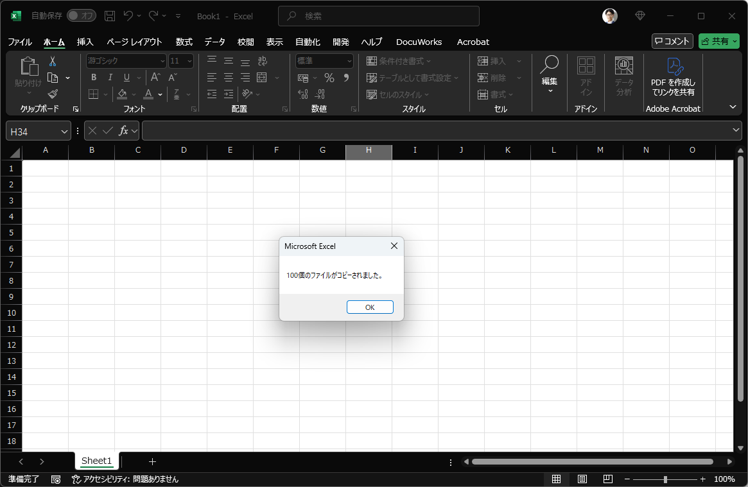Screen dimensions: 748x487
Task: Click the Center horizontal align icon
Action: (229, 77)
